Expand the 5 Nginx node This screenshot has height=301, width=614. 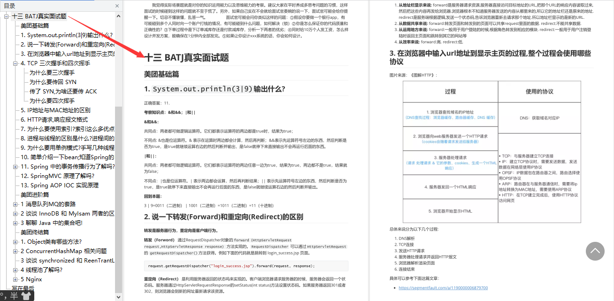(15, 279)
